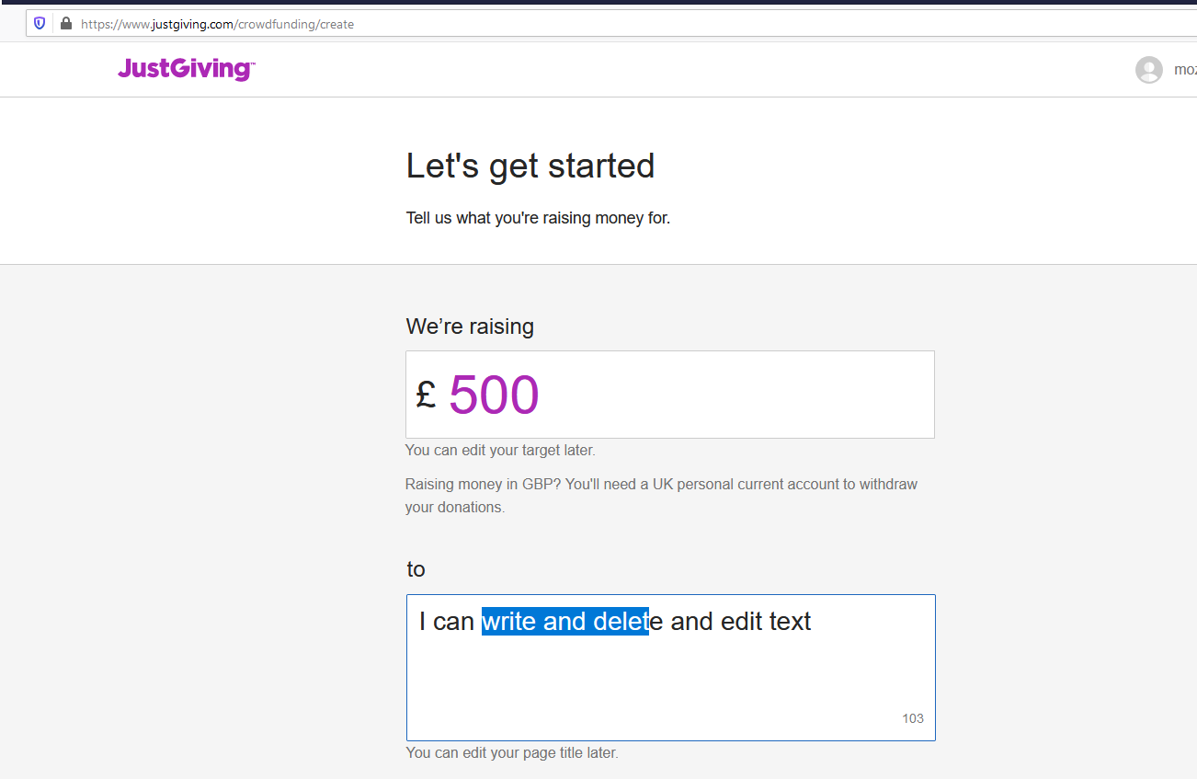The height and width of the screenshot is (779, 1197).
Task: Click the character counter showing 103
Action: 913,718
